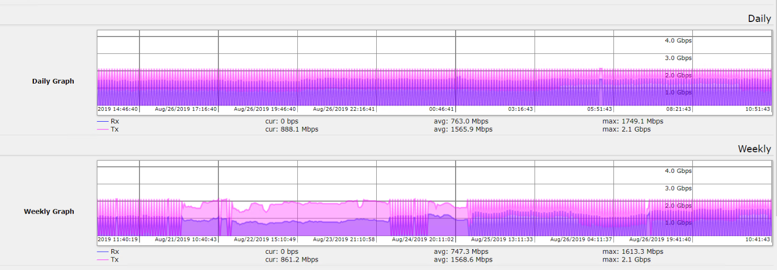Click '2.0 Gbps' axis label on Daily graph
The height and width of the screenshot is (270, 777).
point(678,75)
